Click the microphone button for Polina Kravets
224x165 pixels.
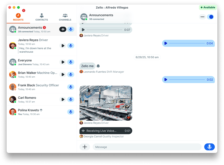(71, 112)
